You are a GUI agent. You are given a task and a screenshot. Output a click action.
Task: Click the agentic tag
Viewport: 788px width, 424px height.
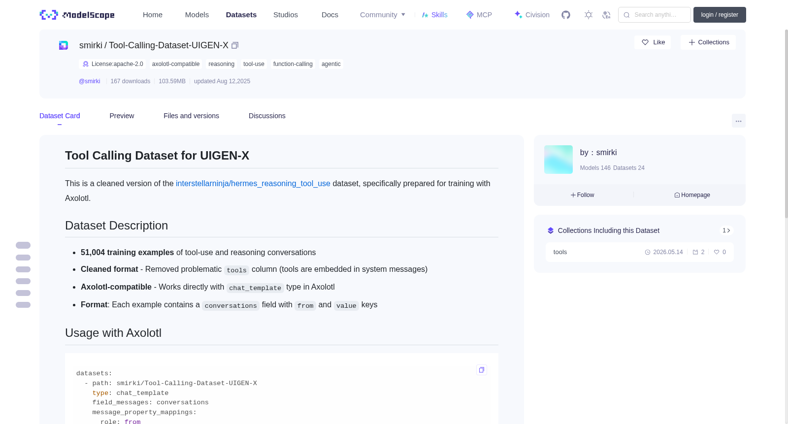point(331,64)
